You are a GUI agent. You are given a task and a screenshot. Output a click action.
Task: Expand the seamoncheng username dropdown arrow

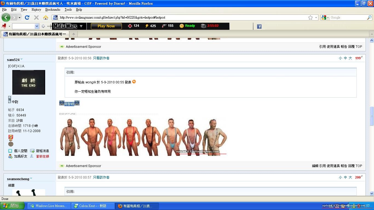tap(31, 179)
